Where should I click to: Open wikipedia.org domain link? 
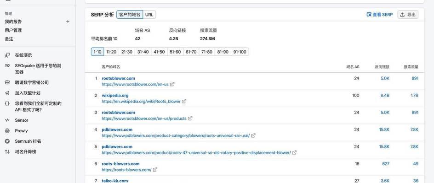115,95
